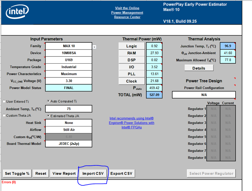252x191 pixels.
Task: Click the Regulator 6 Voltage N/A cell
Action: [x=213, y=144]
